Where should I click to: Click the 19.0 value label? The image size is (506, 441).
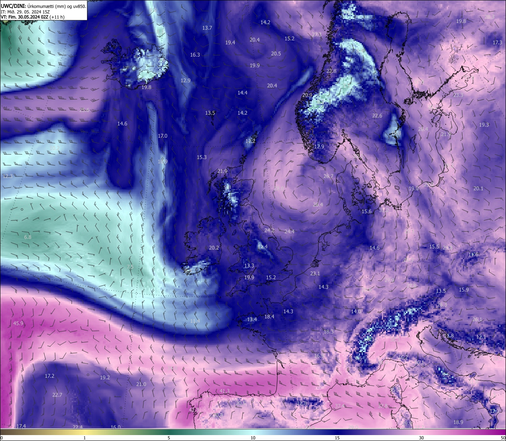pyautogui.click(x=413, y=188)
